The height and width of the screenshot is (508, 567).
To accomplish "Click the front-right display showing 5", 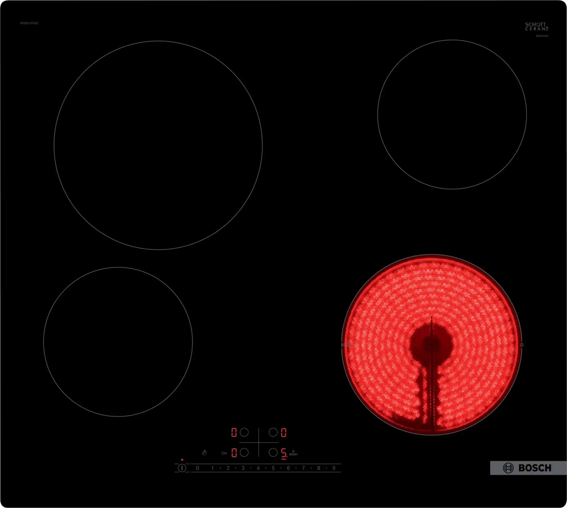I will click(283, 453).
